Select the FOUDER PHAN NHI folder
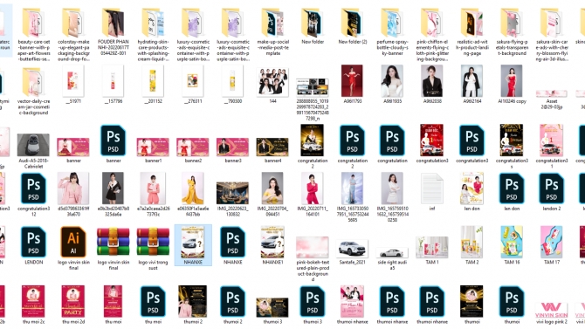The image size is (585, 329). [113, 23]
